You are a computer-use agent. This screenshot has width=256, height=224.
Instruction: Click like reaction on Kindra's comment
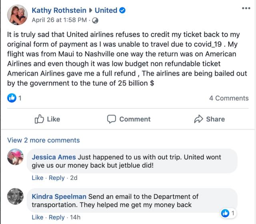click(x=226, y=213)
